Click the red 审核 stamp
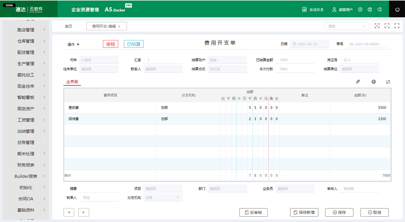 point(111,44)
